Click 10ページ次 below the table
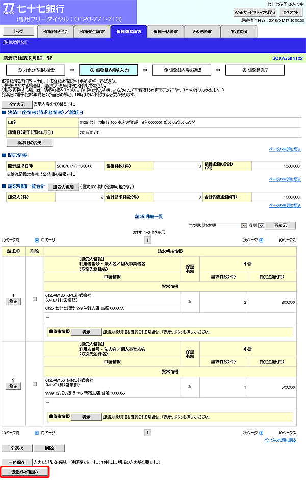The image size is (306, 480). point(287,433)
